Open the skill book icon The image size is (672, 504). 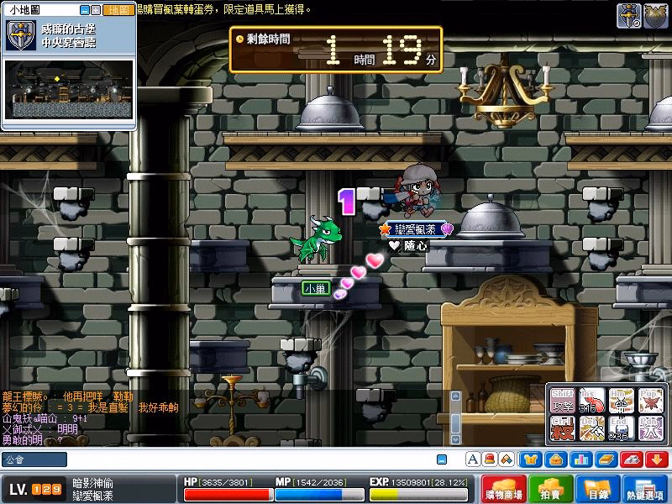[x=606, y=459]
